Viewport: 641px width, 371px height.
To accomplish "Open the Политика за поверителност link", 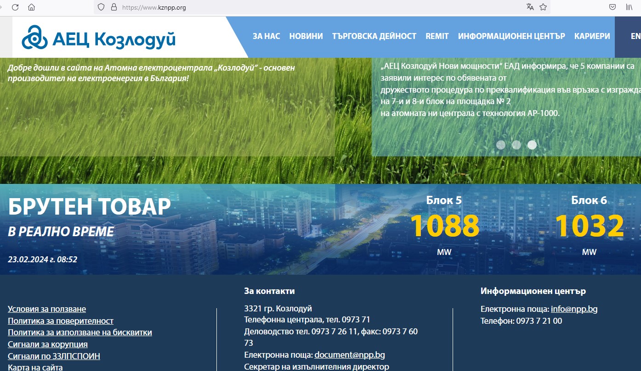I will click(x=61, y=321).
